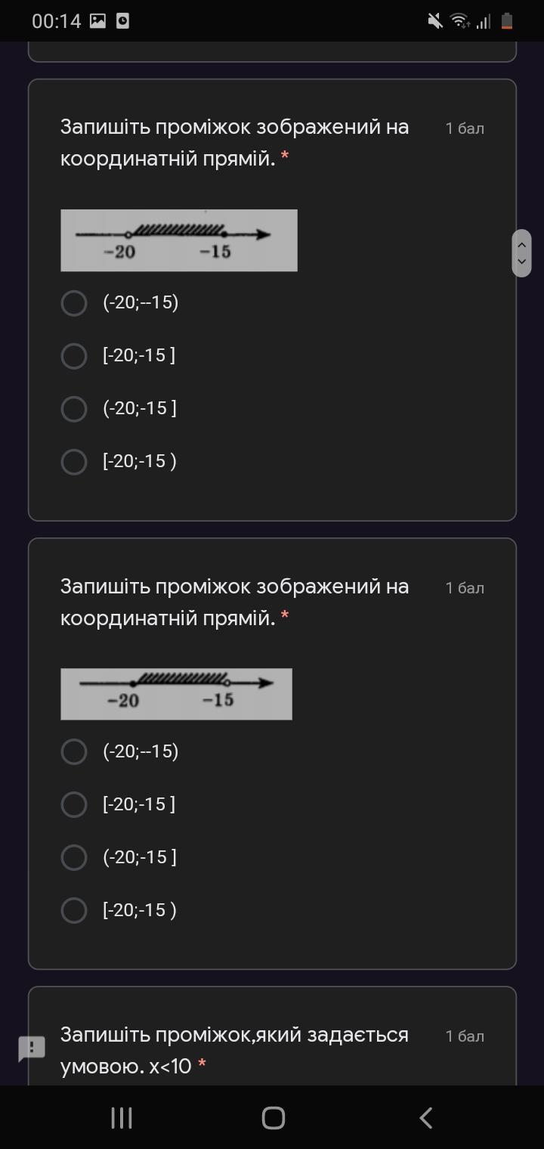Tap the battery icon in status bar
The height and width of the screenshot is (1149, 544).
pyautogui.click(x=507, y=21)
